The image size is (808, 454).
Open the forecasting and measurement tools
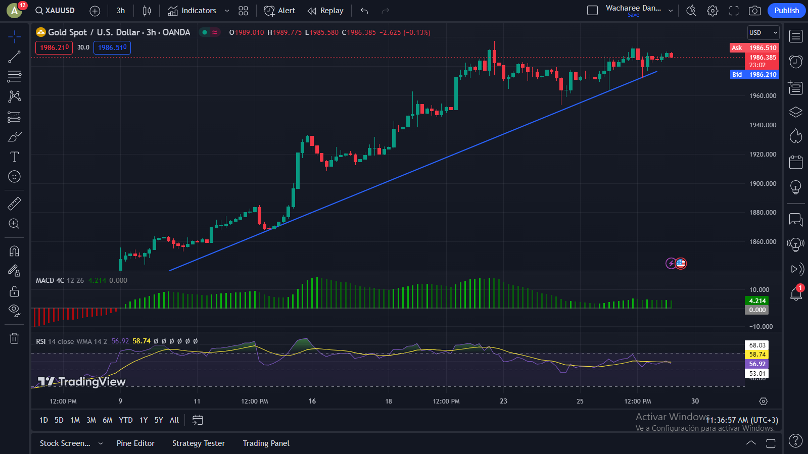click(x=14, y=117)
